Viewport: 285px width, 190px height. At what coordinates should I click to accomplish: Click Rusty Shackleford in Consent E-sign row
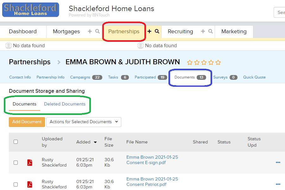[54, 162]
